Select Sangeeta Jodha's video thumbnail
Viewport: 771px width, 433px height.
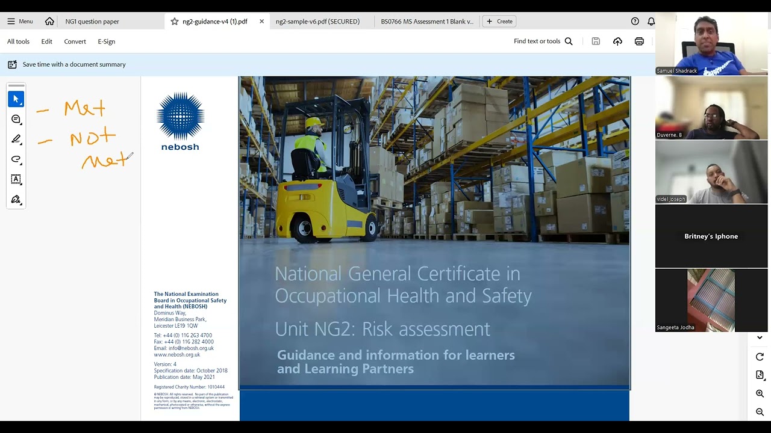(711, 300)
